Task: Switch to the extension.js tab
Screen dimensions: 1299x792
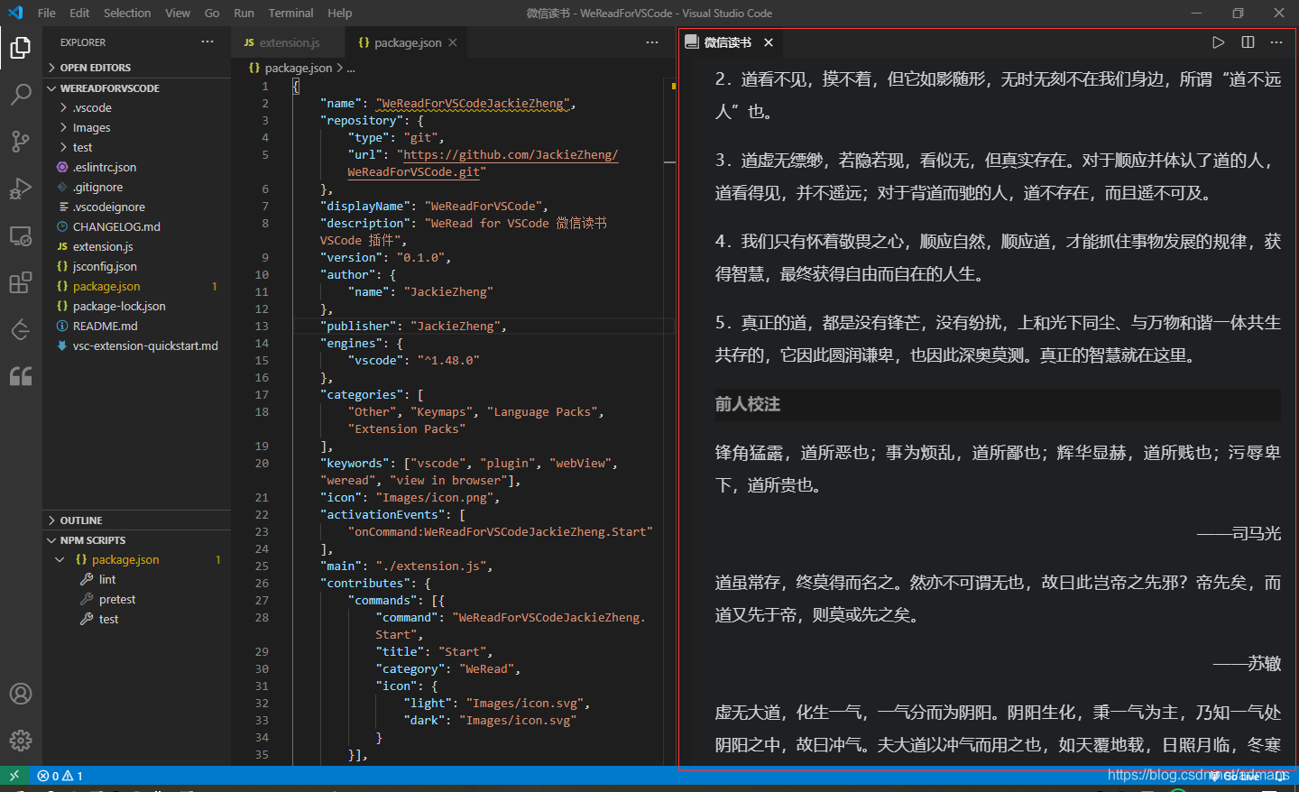Action: (x=289, y=42)
